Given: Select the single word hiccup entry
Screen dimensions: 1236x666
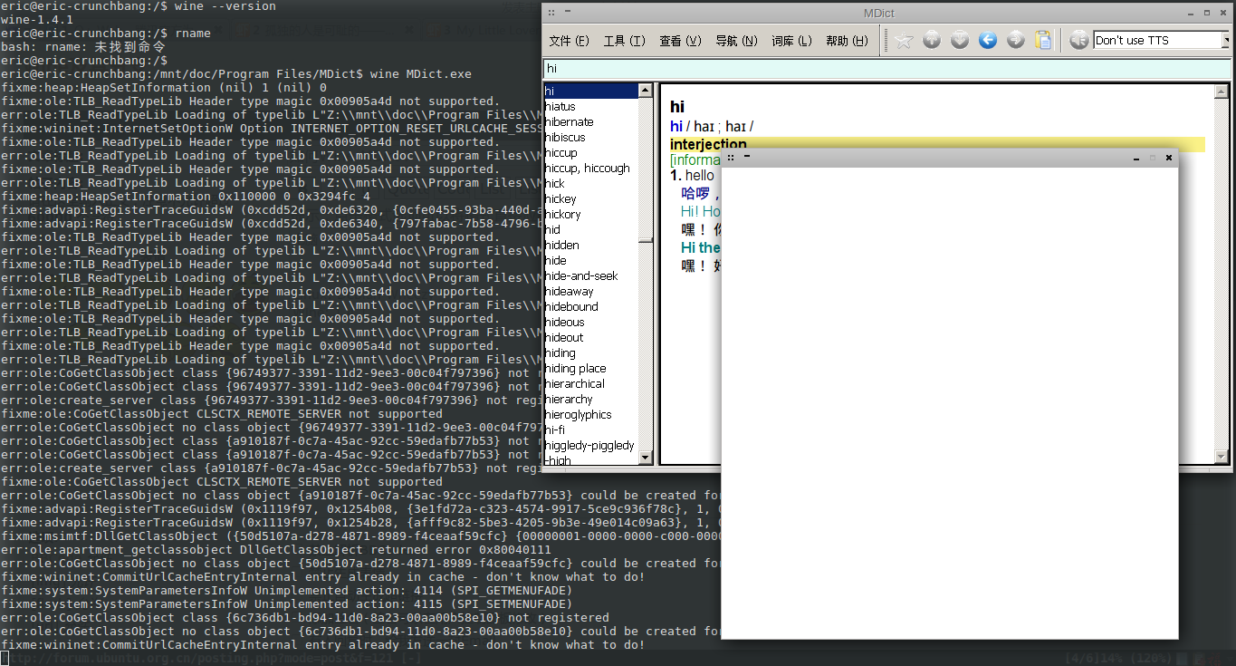Looking at the screenshot, I should (x=561, y=152).
